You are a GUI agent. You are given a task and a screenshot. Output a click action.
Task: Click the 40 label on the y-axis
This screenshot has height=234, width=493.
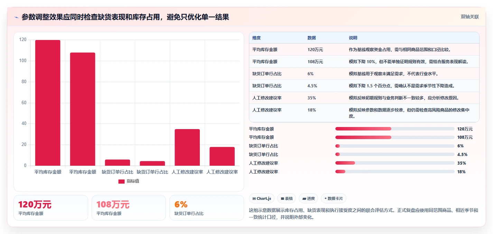24,124
